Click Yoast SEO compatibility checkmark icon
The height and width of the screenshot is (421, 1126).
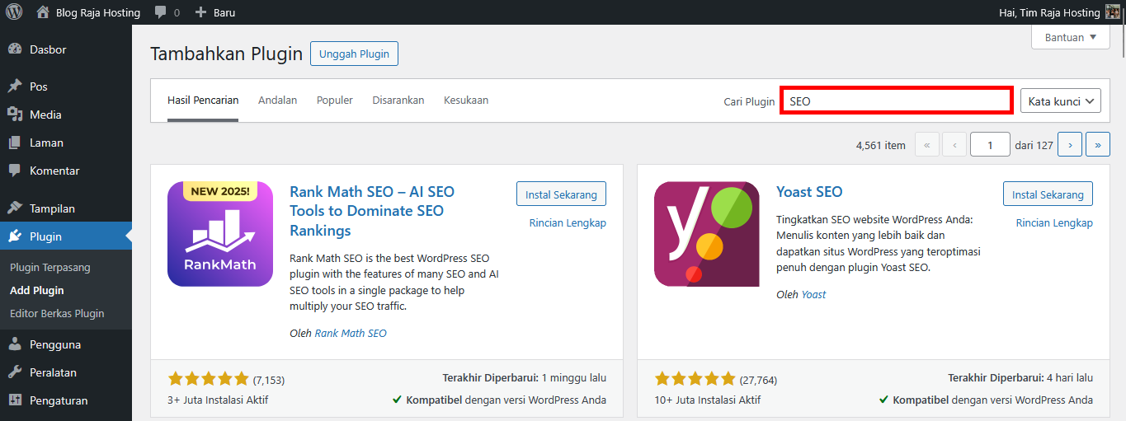883,400
